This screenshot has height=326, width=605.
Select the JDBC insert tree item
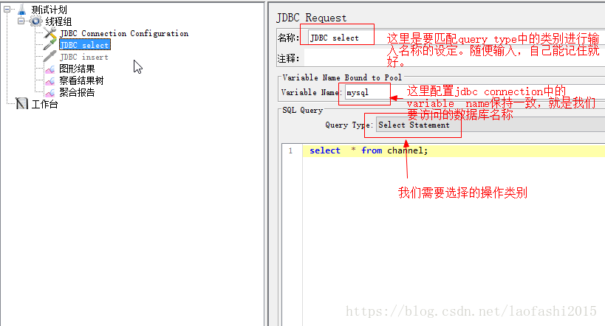(84, 57)
